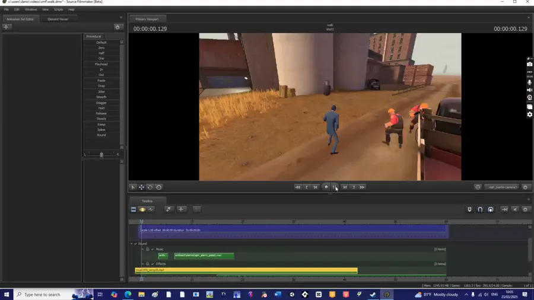Viewport: 534px width, 300px height.
Task: Click the ripple/jump-to-end arrow icon
Action: (505, 209)
